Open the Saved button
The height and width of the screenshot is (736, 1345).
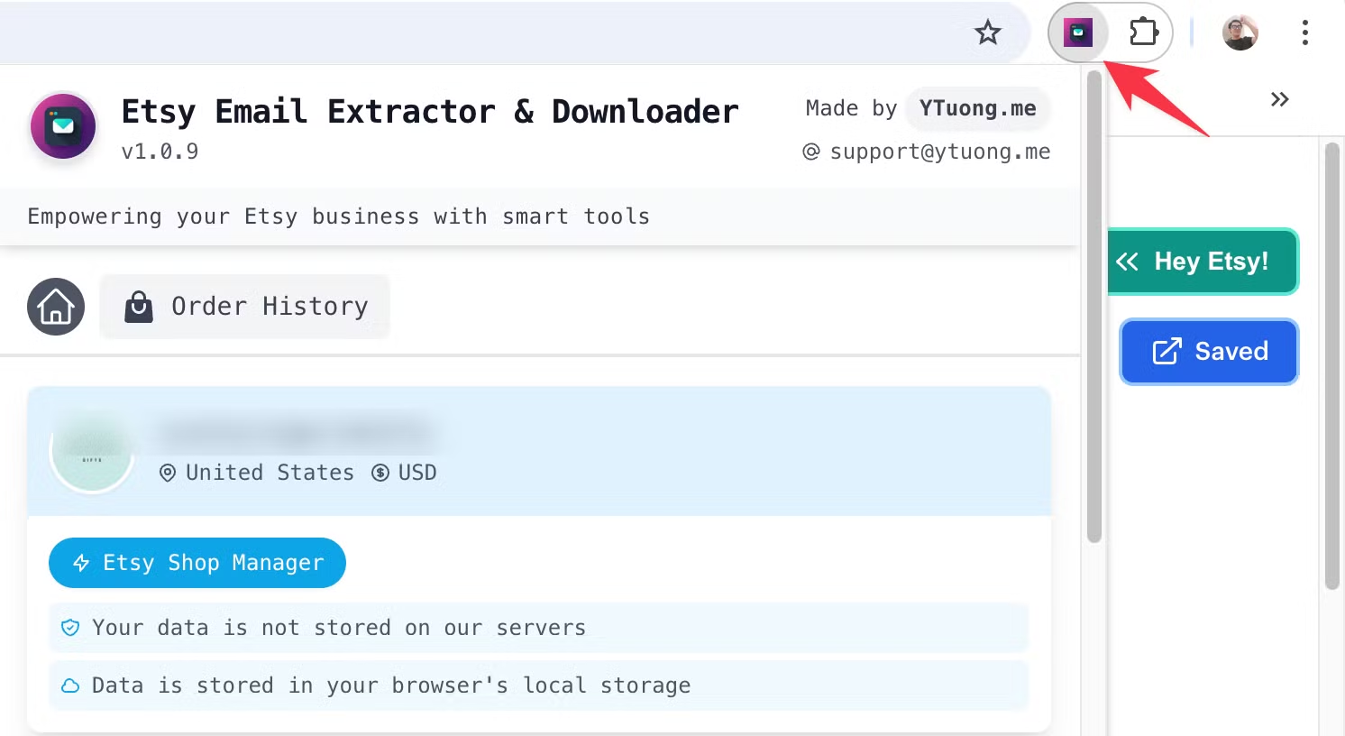[1209, 351]
